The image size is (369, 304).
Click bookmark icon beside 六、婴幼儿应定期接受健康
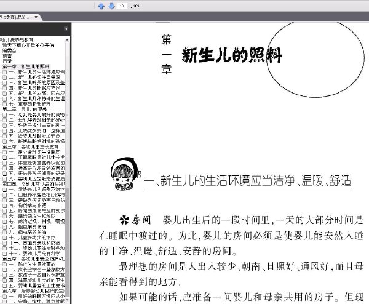5,179
